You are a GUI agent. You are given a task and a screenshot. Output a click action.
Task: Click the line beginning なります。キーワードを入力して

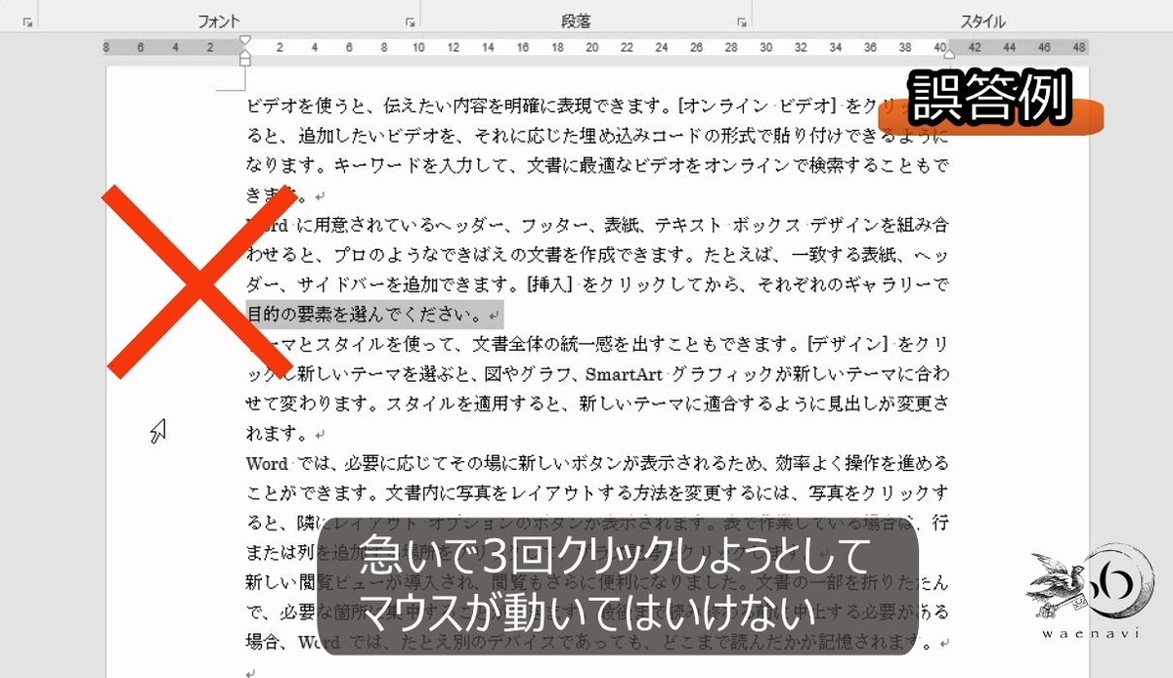pyautogui.click(x=596, y=164)
